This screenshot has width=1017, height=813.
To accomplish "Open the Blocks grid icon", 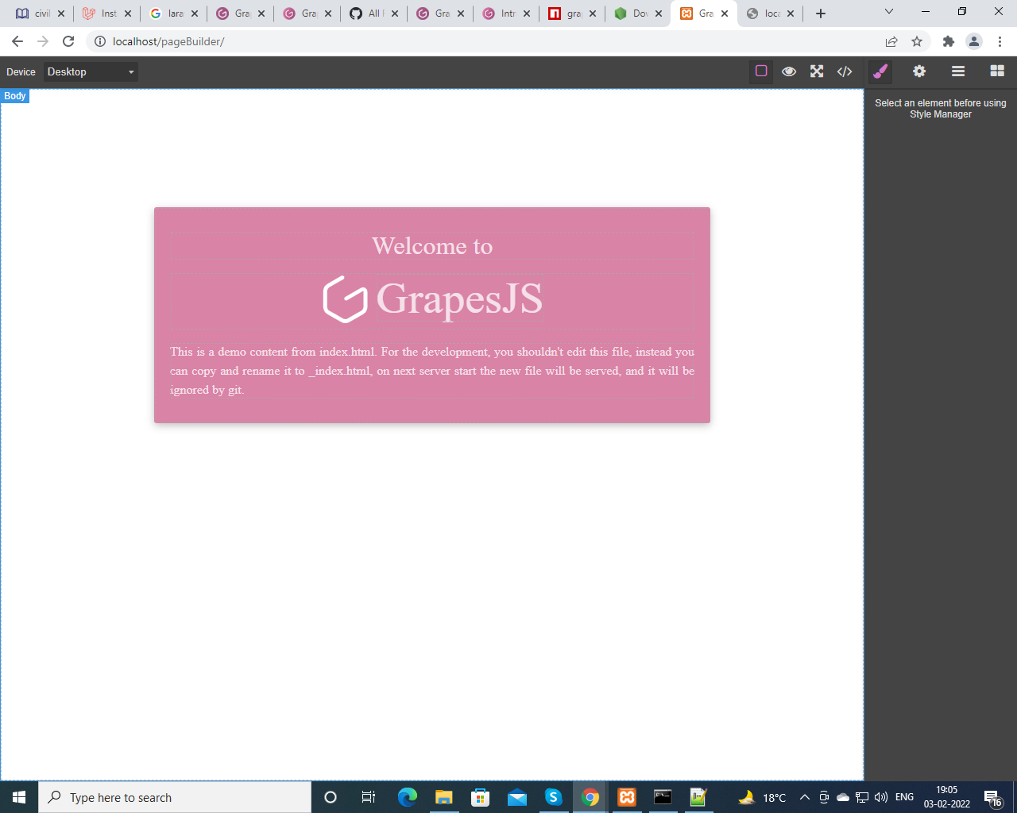I will (997, 71).
